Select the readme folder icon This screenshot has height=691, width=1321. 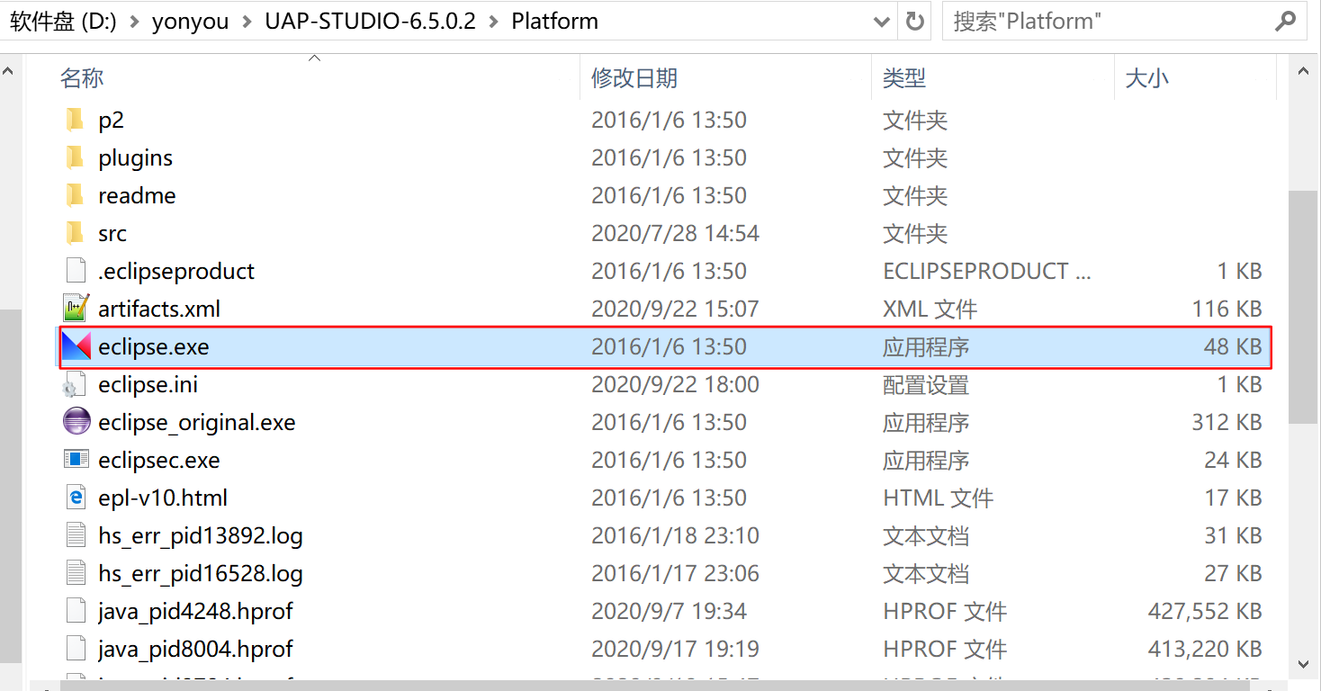pos(76,195)
